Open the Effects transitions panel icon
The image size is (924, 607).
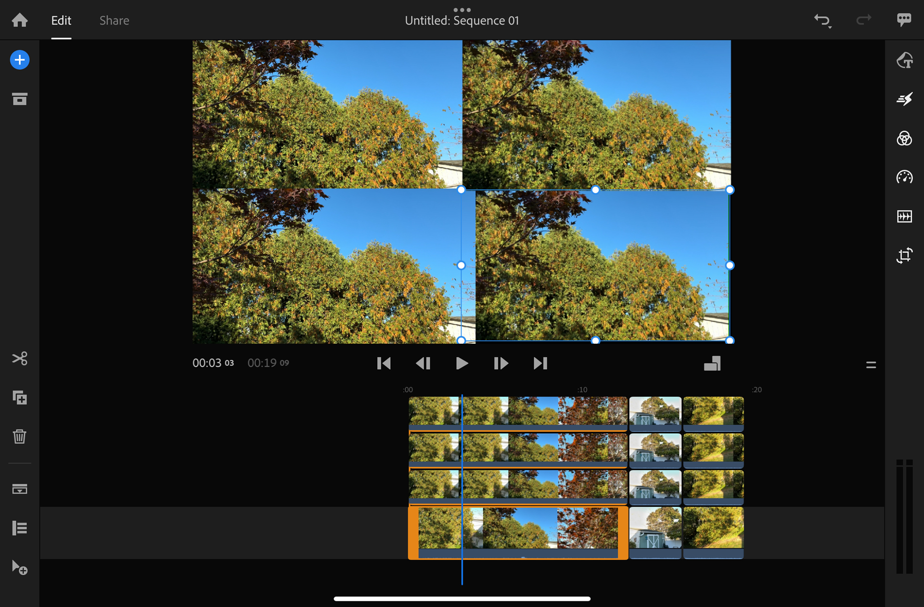904,99
